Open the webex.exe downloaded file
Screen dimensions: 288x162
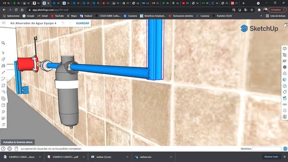point(143,157)
